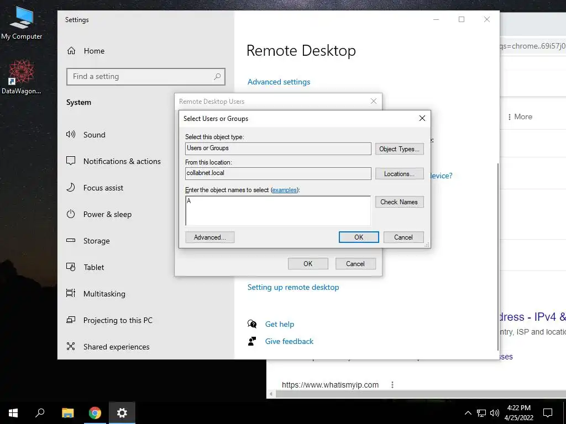
Task: Open Advanced options in Select Users dialog
Action: pyautogui.click(x=209, y=237)
